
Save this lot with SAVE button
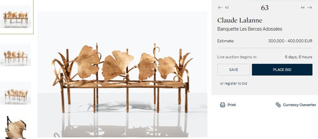click(234, 70)
